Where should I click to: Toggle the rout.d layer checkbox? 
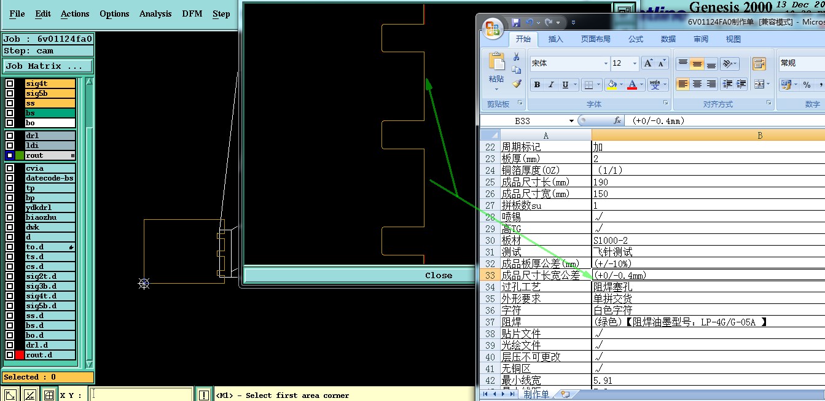click(10, 355)
